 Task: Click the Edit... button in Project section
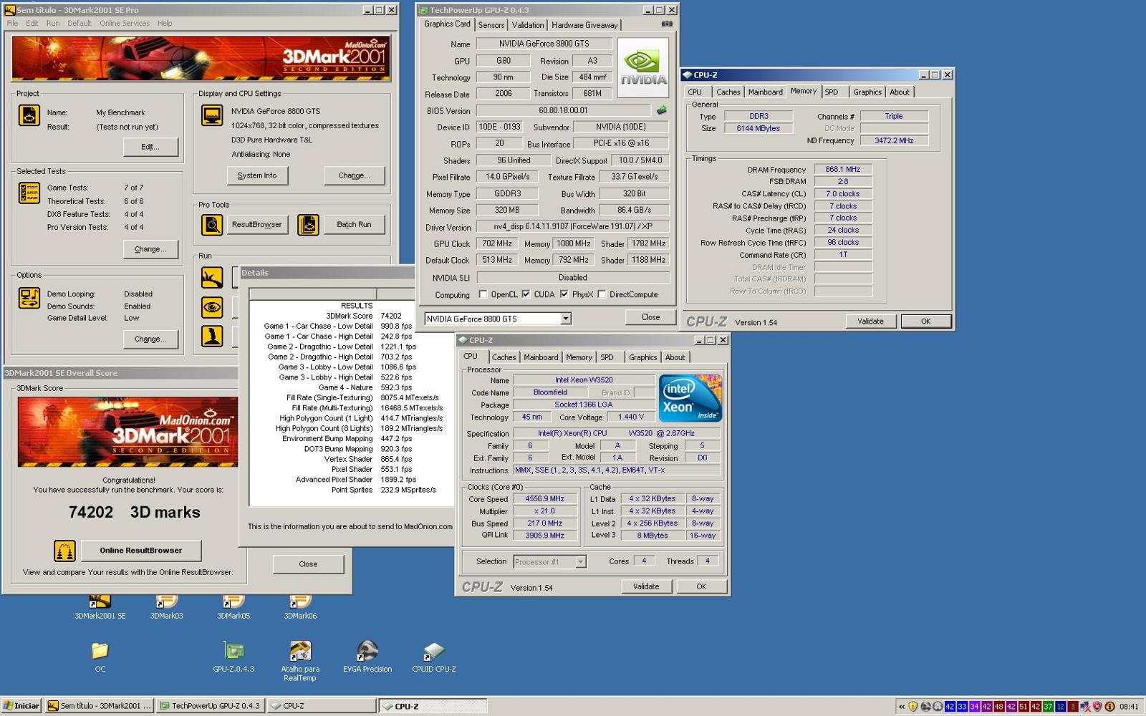pyautogui.click(x=150, y=147)
